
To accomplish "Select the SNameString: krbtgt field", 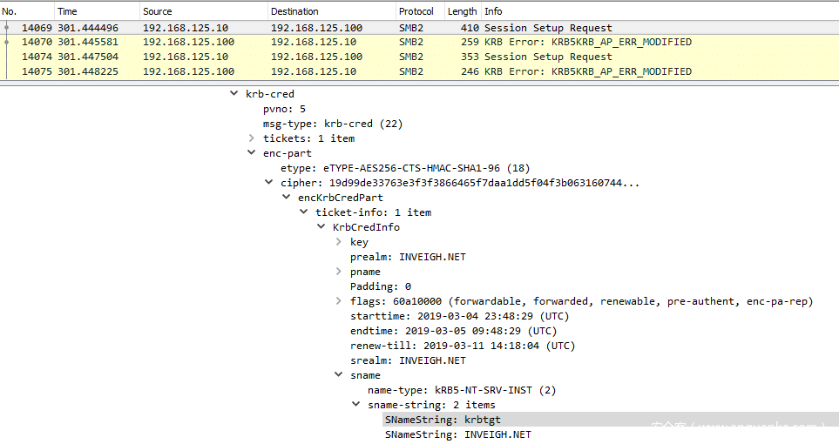I will pos(443,420).
